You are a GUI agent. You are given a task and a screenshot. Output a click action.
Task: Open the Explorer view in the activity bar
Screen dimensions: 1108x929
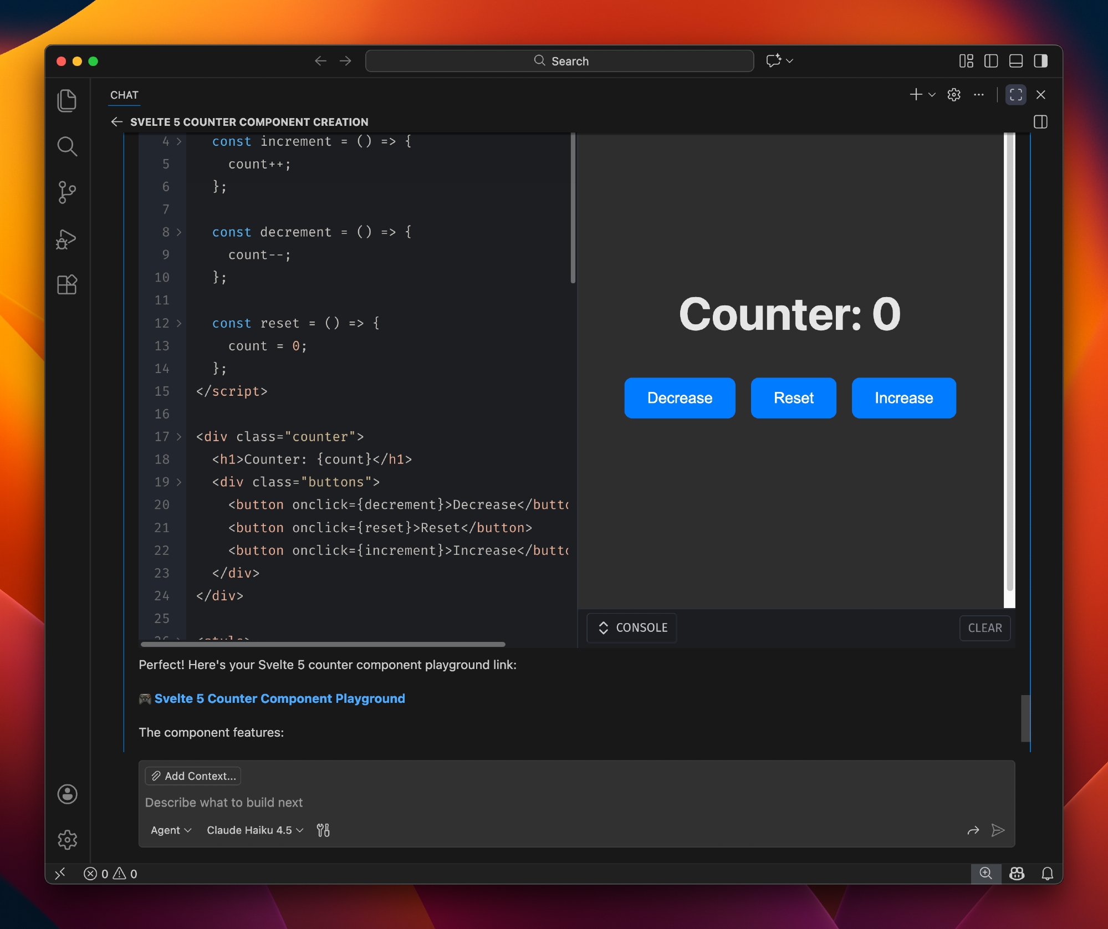[x=67, y=100]
